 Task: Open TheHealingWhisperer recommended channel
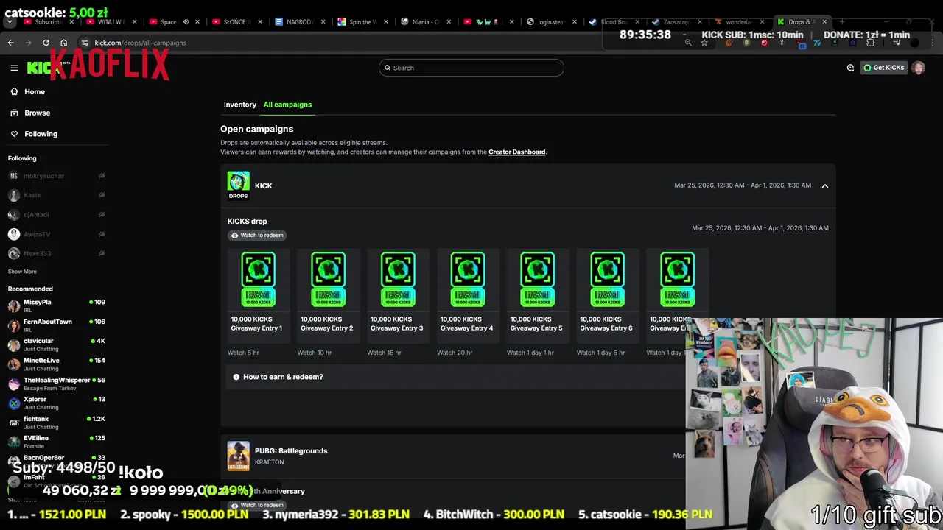click(x=56, y=384)
